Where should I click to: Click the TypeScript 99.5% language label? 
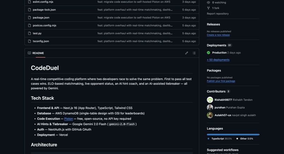pyautogui.click(x=222, y=139)
